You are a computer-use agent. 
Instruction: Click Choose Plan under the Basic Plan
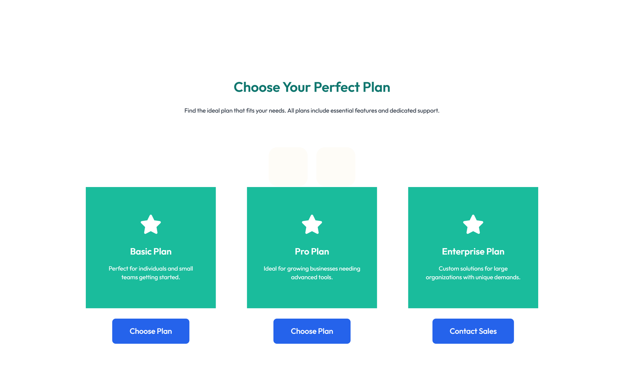(151, 331)
